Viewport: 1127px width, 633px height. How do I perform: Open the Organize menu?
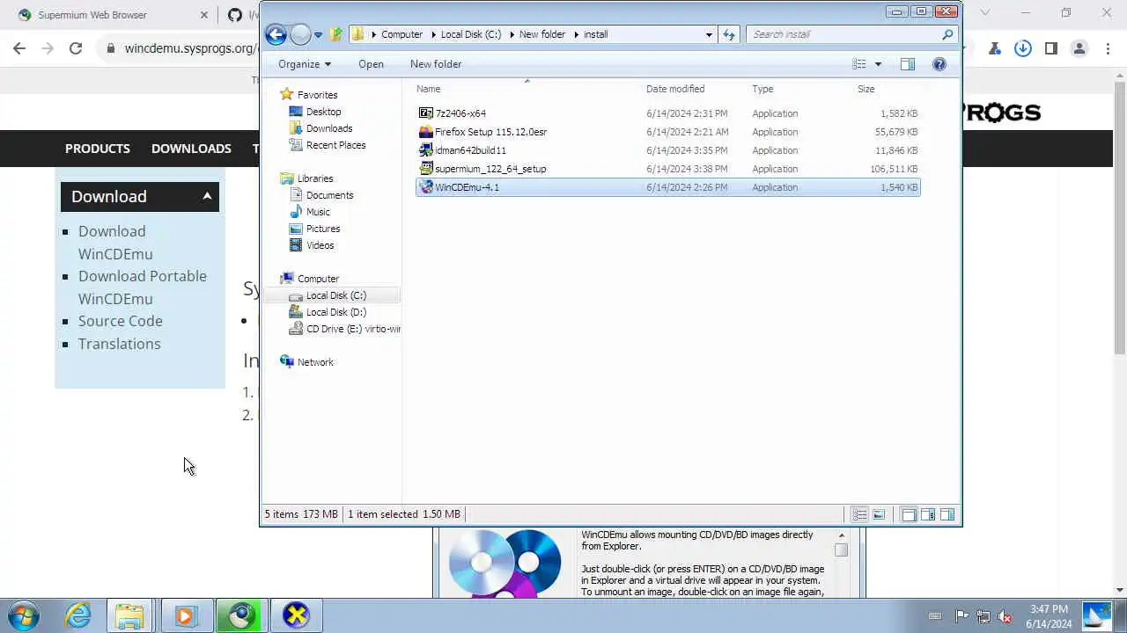click(x=305, y=64)
